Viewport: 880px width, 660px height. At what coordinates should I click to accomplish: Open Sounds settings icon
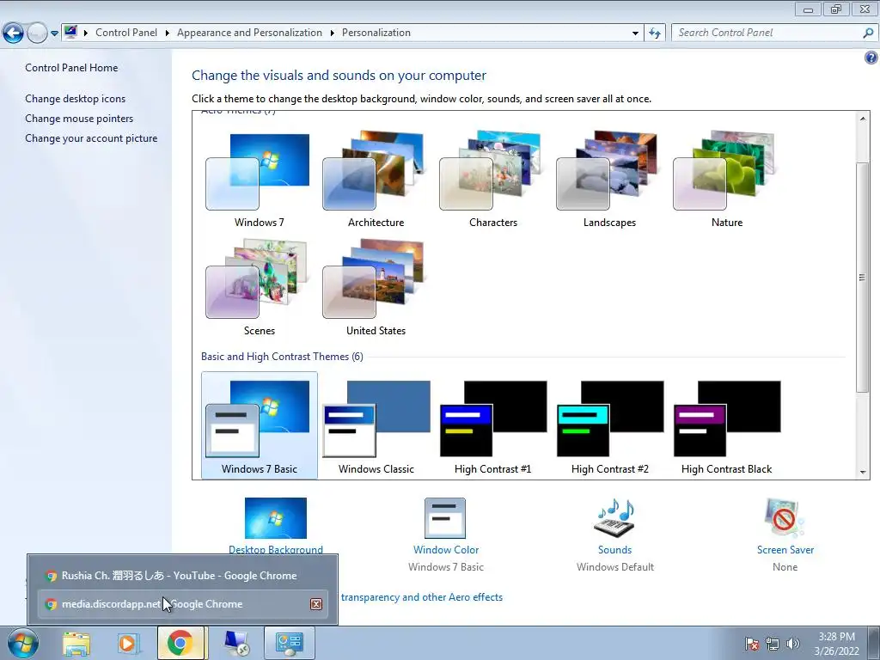[x=614, y=518]
